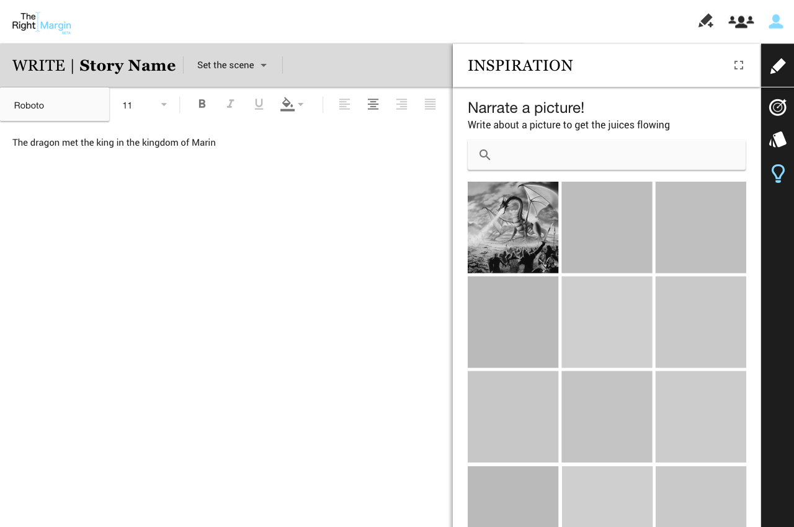Open the community group icon
This screenshot has height=527, width=794.
click(x=741, y=22)
